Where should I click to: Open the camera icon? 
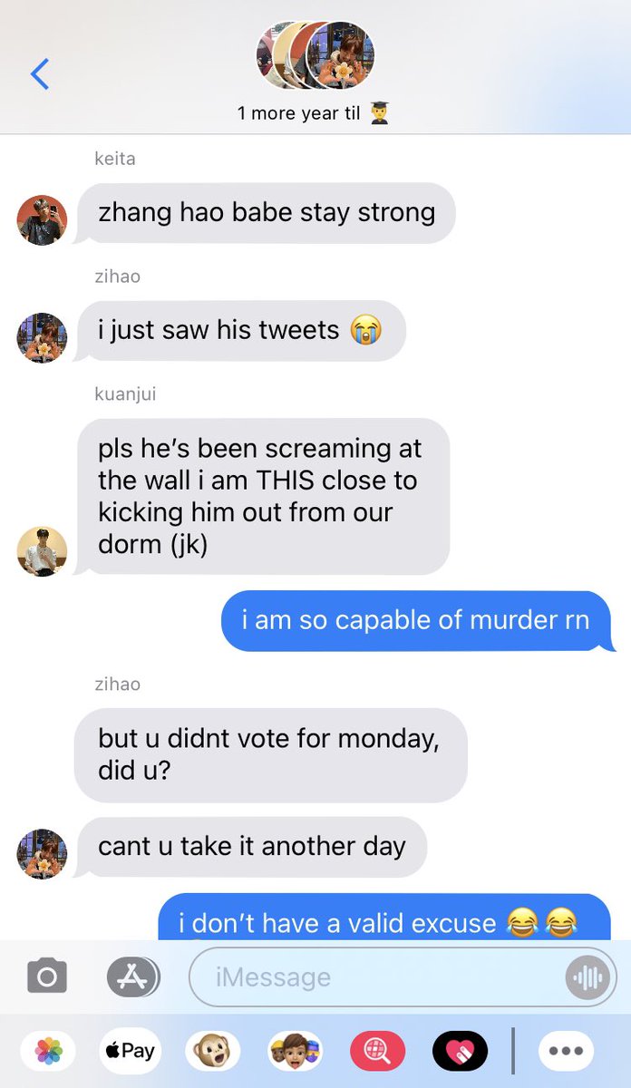pyautogui.click(x=47, y=976)
